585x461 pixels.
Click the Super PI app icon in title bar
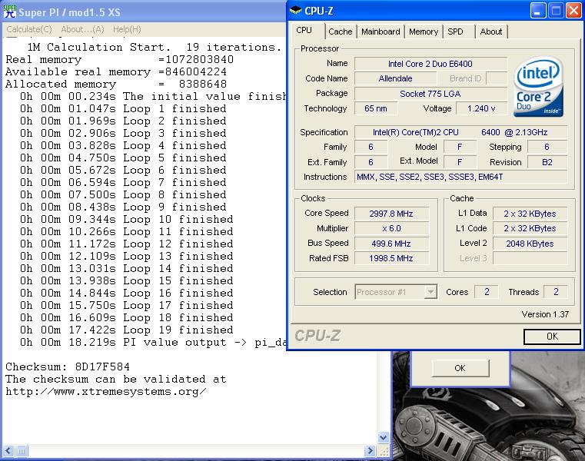pos(10,12)
